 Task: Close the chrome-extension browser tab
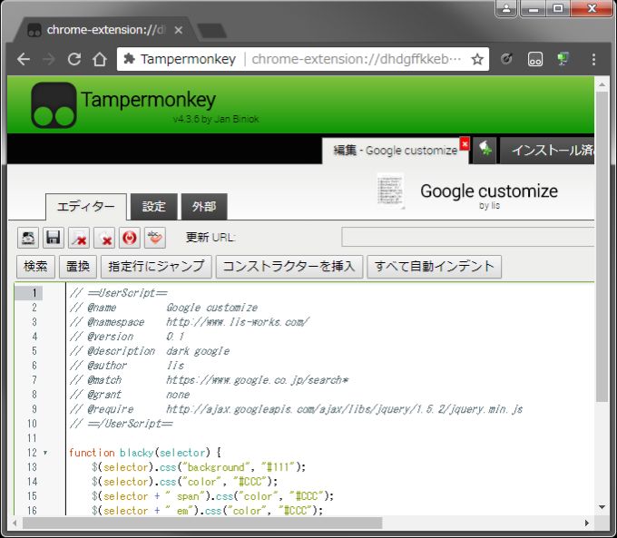click(178, 30)
